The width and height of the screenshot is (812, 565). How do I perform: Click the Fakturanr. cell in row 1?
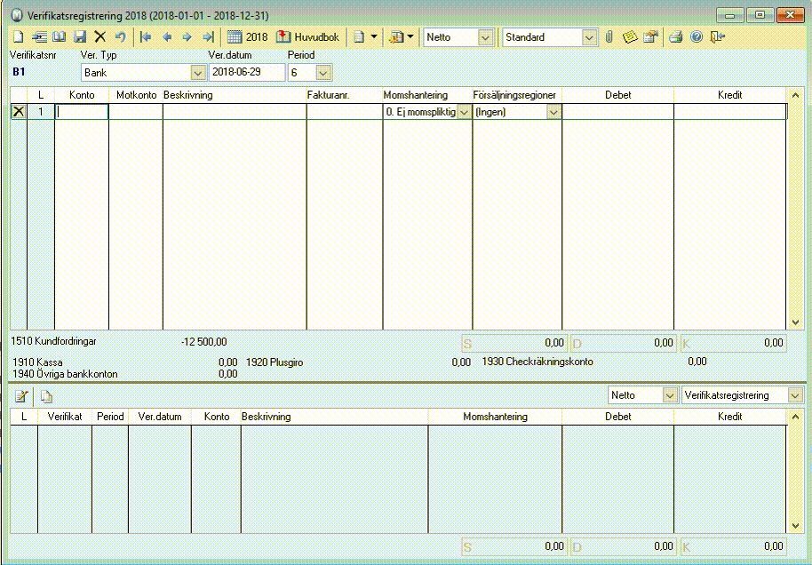(345, 112)
